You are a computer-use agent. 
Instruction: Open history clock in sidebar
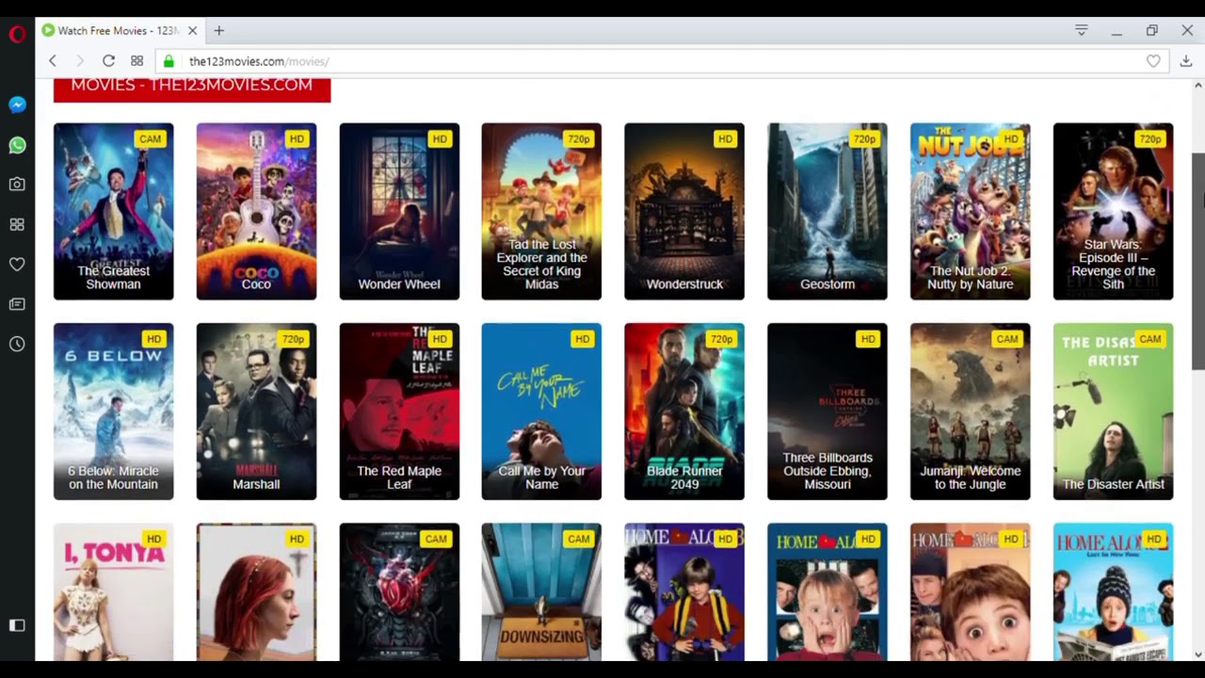(x=17, y=345)
